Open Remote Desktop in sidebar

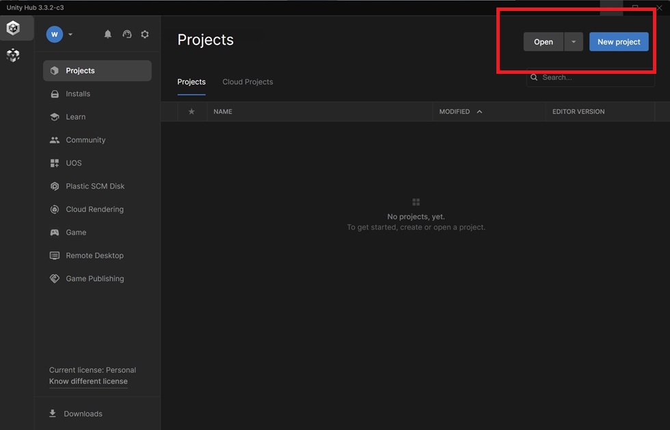click(97, 255)
